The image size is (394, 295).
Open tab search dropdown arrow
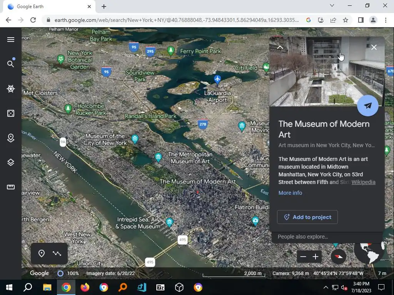pyautogui.click(x=332, y=5)
